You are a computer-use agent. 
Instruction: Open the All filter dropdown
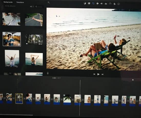(32, 6)
